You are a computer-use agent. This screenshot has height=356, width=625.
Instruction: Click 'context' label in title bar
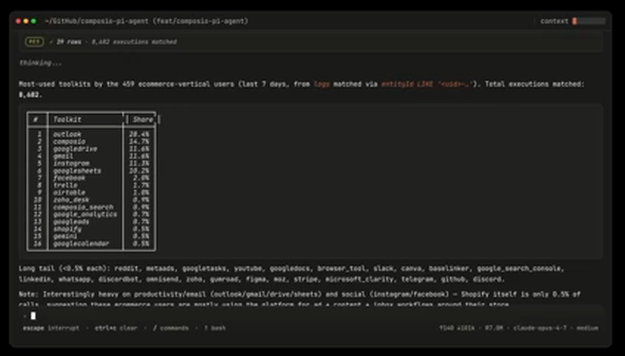click(x=554, y=21)
